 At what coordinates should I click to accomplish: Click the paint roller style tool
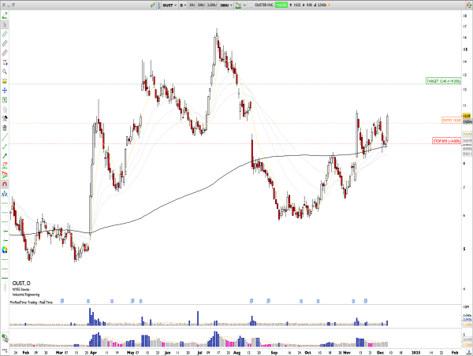[5, 118]
